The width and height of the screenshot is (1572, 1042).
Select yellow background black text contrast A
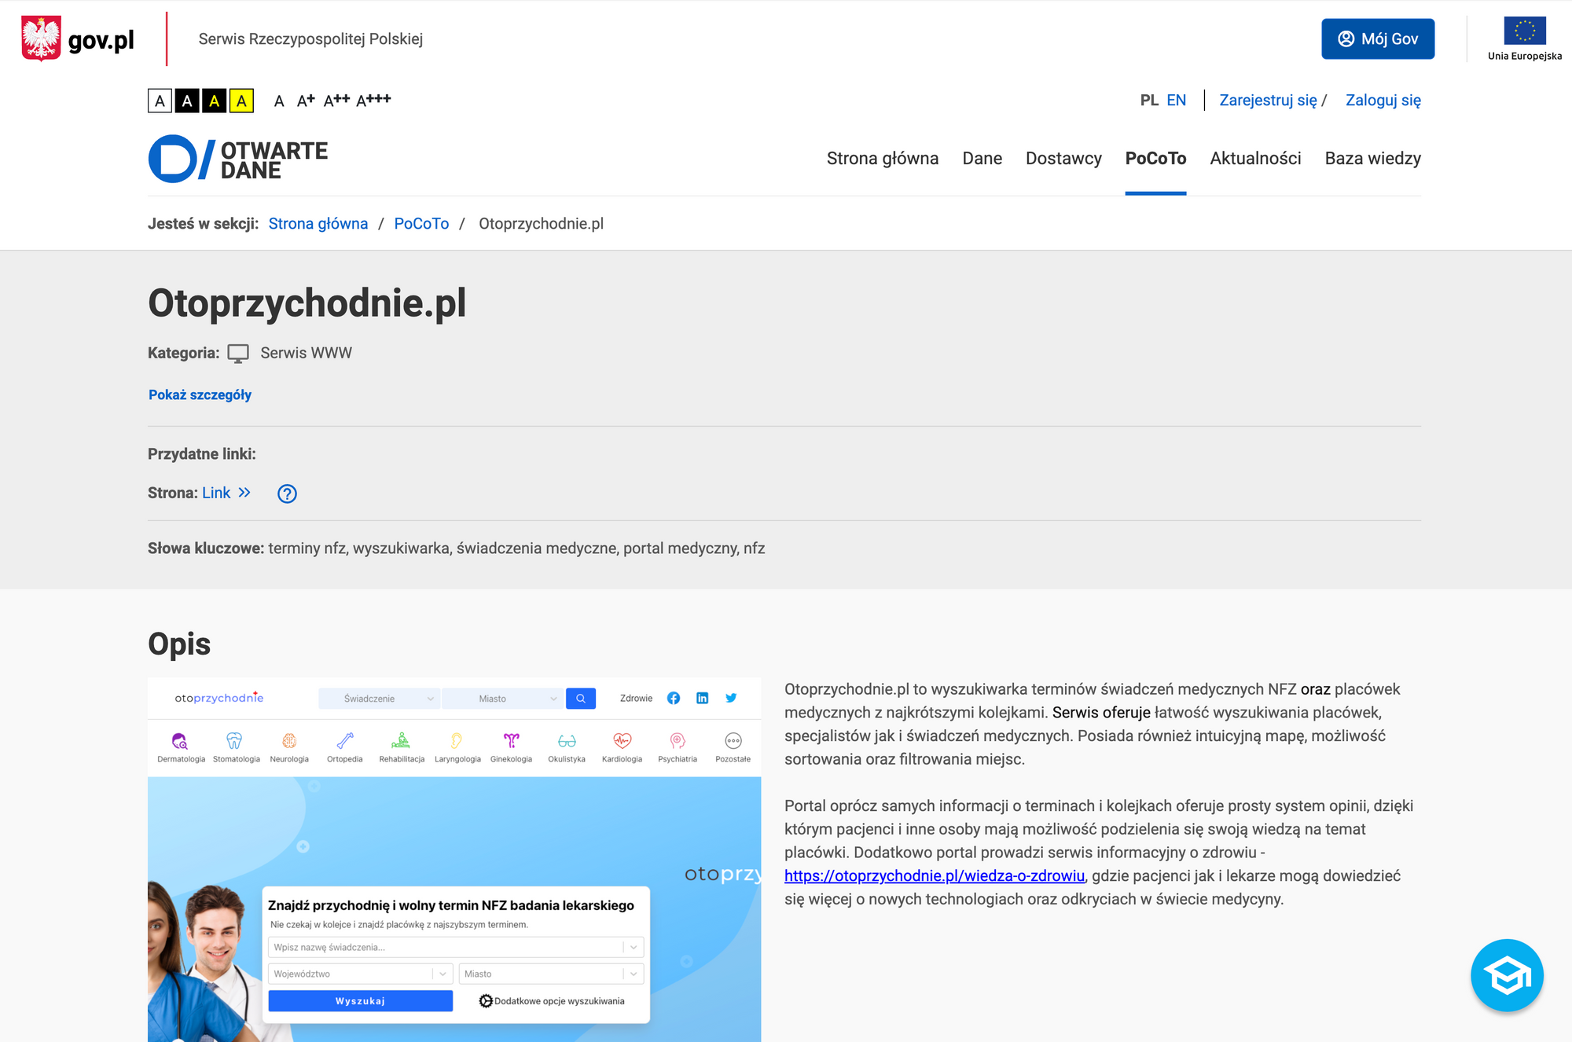241,101
